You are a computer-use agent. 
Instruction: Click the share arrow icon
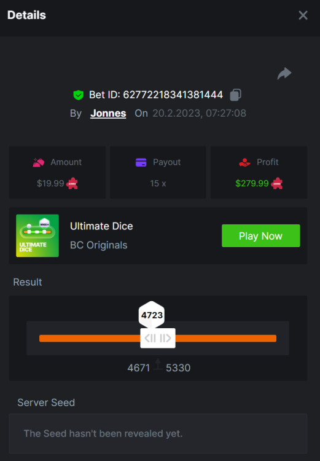click(x=284, y=74)
